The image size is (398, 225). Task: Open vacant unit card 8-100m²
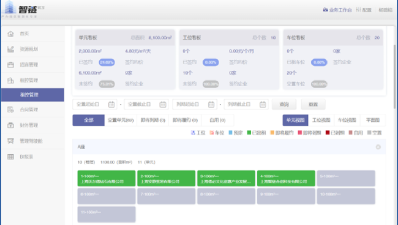(226, 196)
